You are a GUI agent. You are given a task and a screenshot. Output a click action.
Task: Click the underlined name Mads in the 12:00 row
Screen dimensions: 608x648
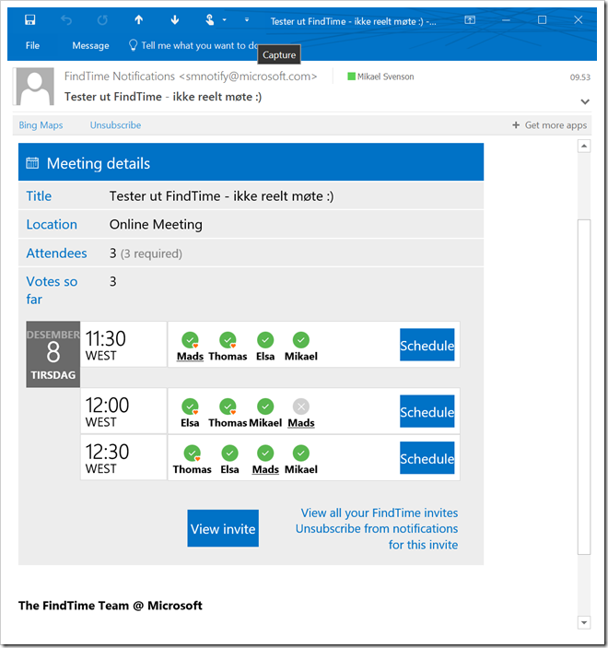(301, 423)
